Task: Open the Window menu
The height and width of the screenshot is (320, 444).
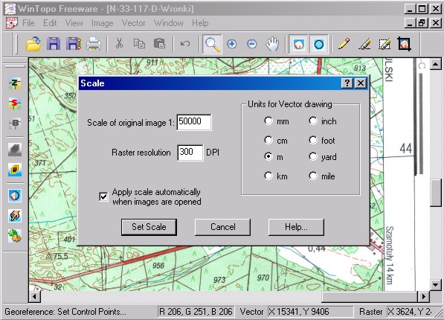Action: [x=169, y=23]
